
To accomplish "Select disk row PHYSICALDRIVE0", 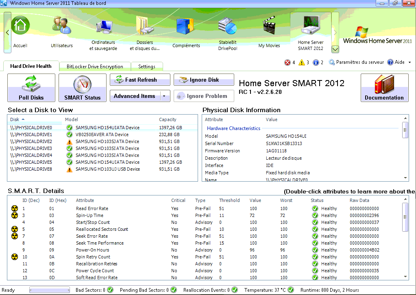I will (102, 128).
